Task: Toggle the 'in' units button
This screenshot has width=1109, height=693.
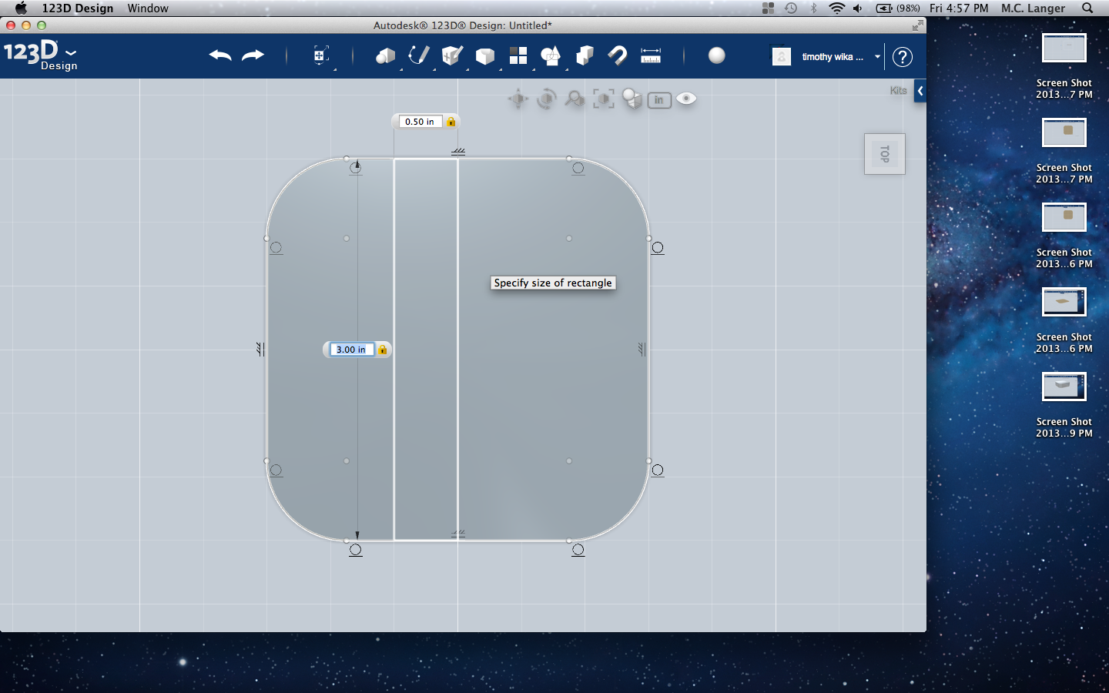Action: [659, 100]
